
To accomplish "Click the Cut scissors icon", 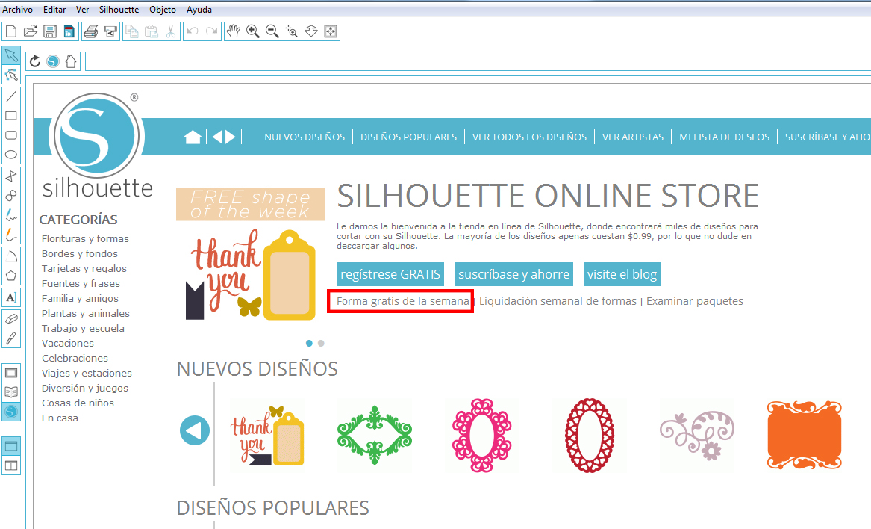I will [170, 31].
